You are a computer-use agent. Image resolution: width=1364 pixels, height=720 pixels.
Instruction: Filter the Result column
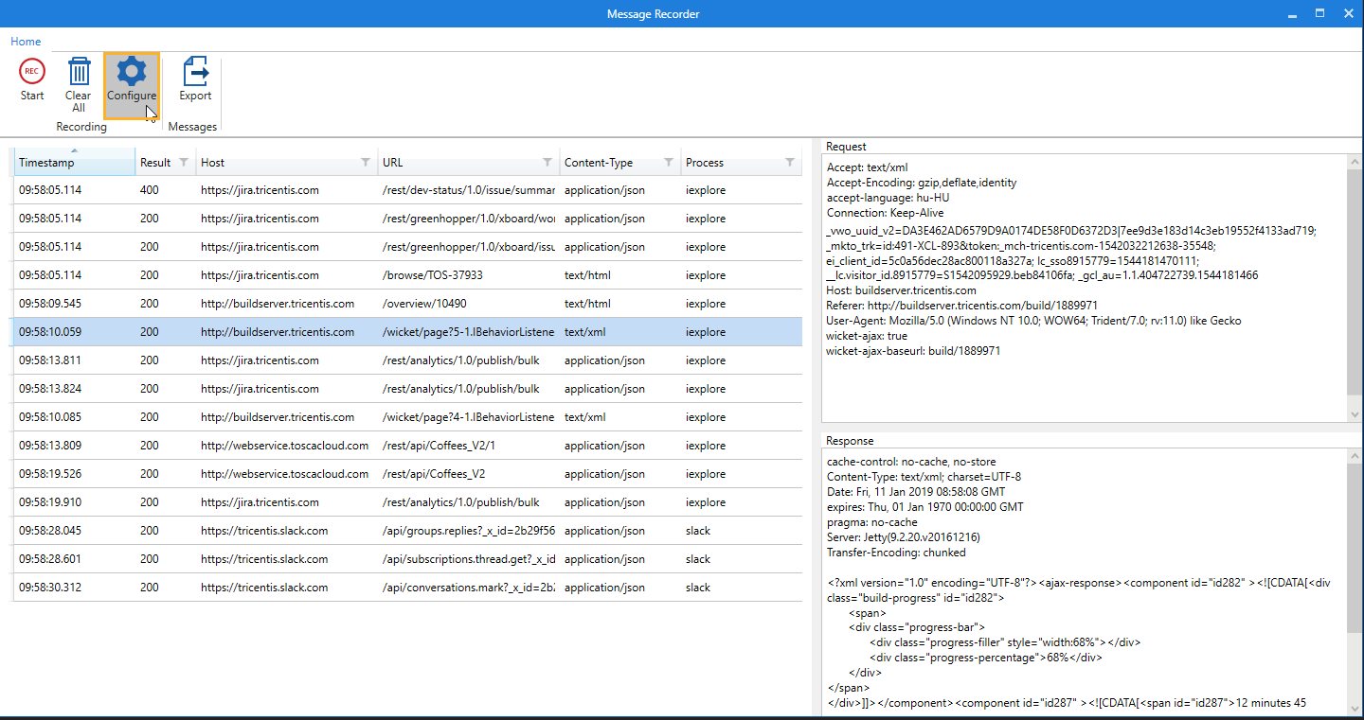click(184, 163)
